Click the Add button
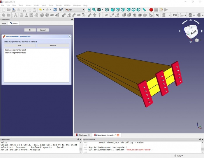 coord(20,45)
